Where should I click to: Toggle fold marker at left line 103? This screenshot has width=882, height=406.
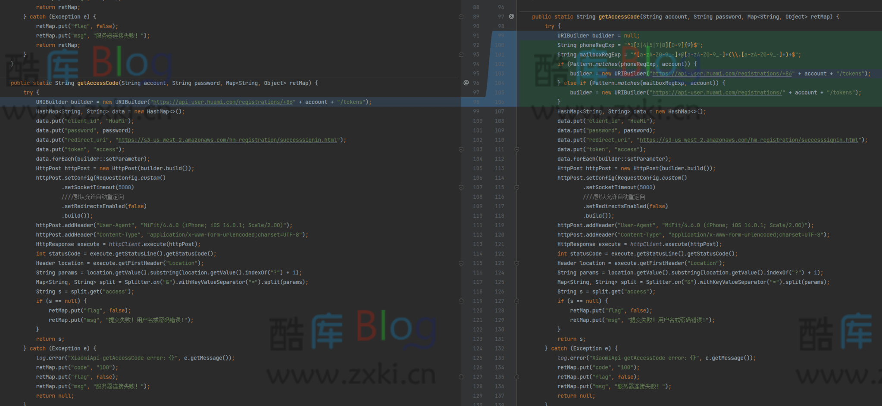pyautogui.click(x=461, y=149)
